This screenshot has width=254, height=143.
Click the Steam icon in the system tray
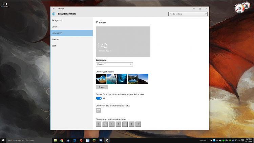pyautogui.click(x=233, y=140)
